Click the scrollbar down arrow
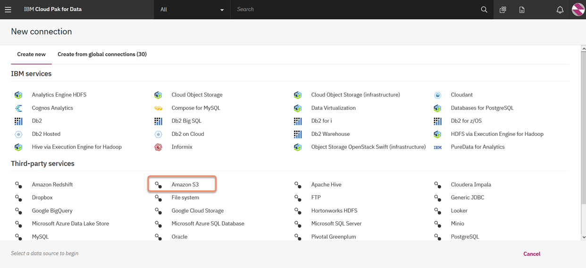Screen dimensions: 586x268 point(583,237)
